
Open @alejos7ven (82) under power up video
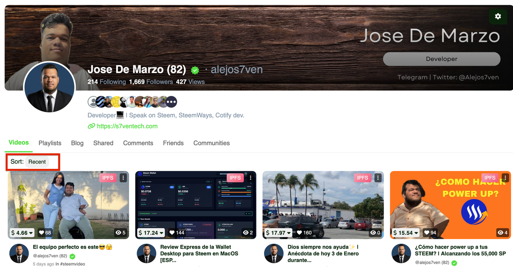pyautogui.click(x=432, y=262)
